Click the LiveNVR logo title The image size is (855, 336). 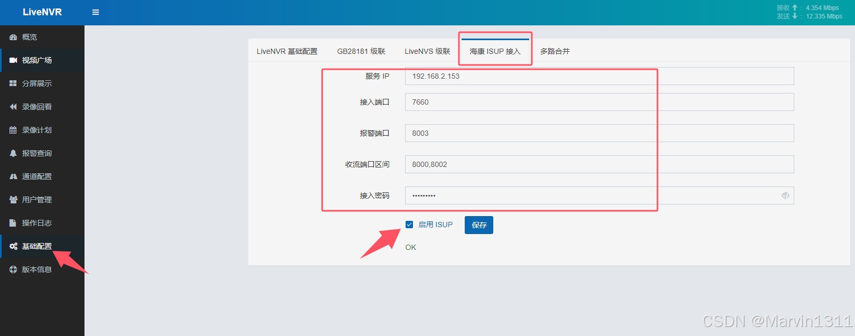pos(42,12)
